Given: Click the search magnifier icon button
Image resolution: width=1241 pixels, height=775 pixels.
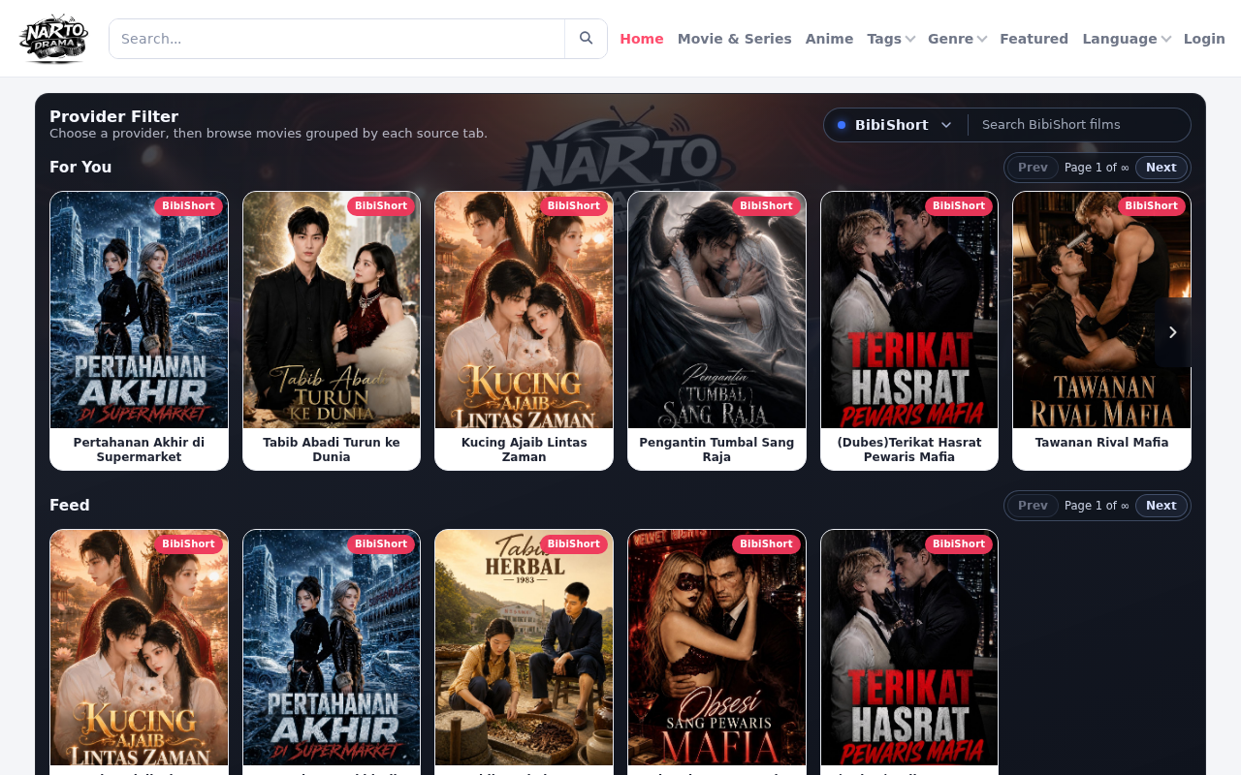Looking at the screenshot, I should click(586, 39).
